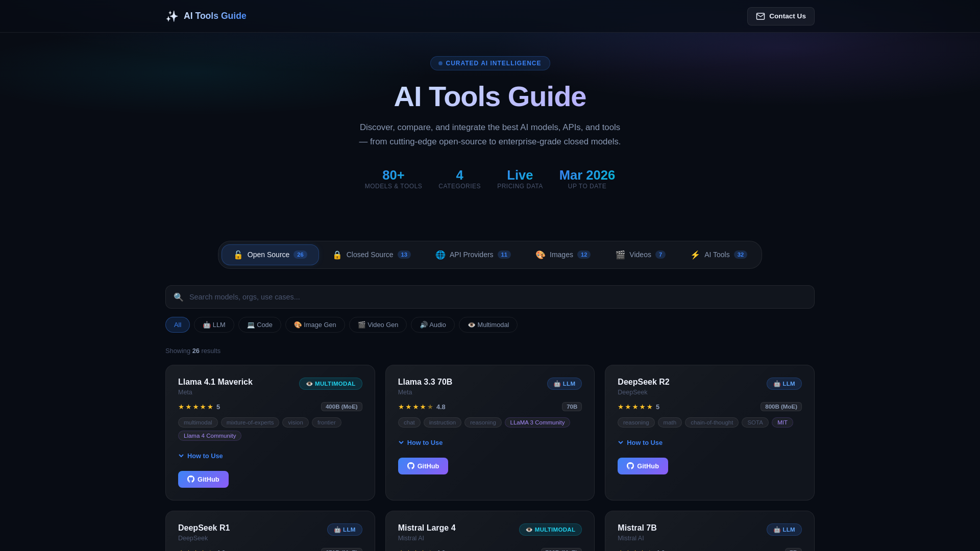Click the Contact Us button

(x=780, y=16)
